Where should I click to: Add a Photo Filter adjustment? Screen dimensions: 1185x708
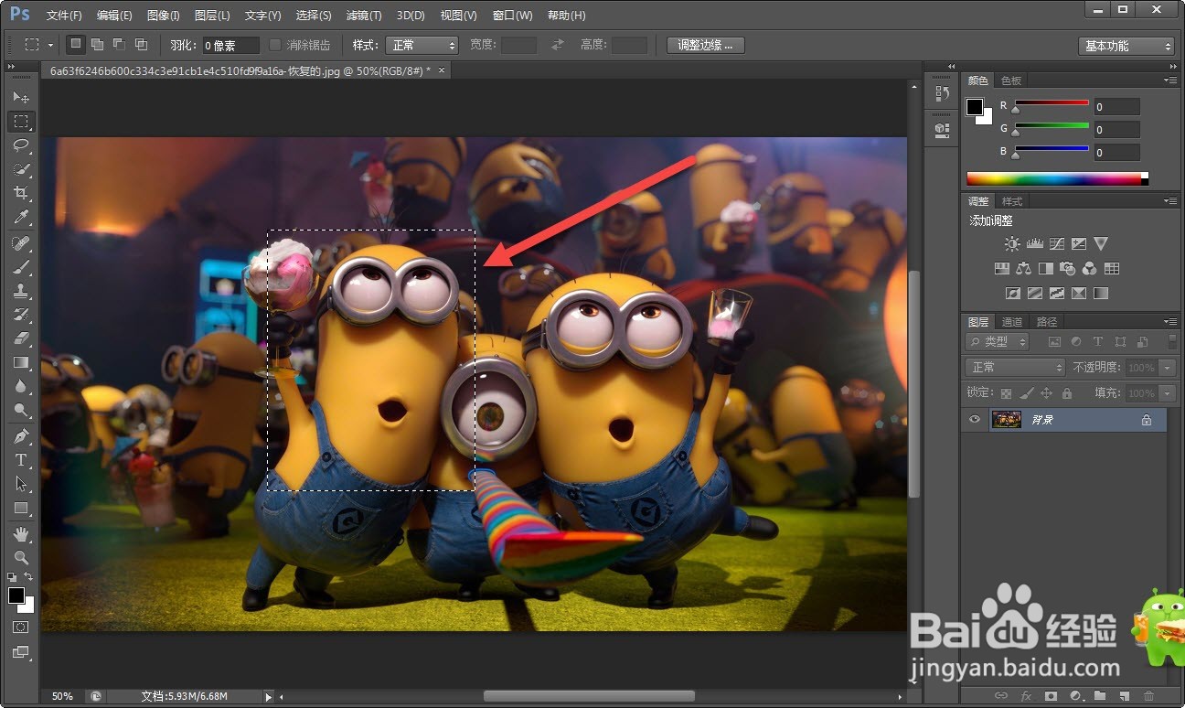[x=1067, y=269]
